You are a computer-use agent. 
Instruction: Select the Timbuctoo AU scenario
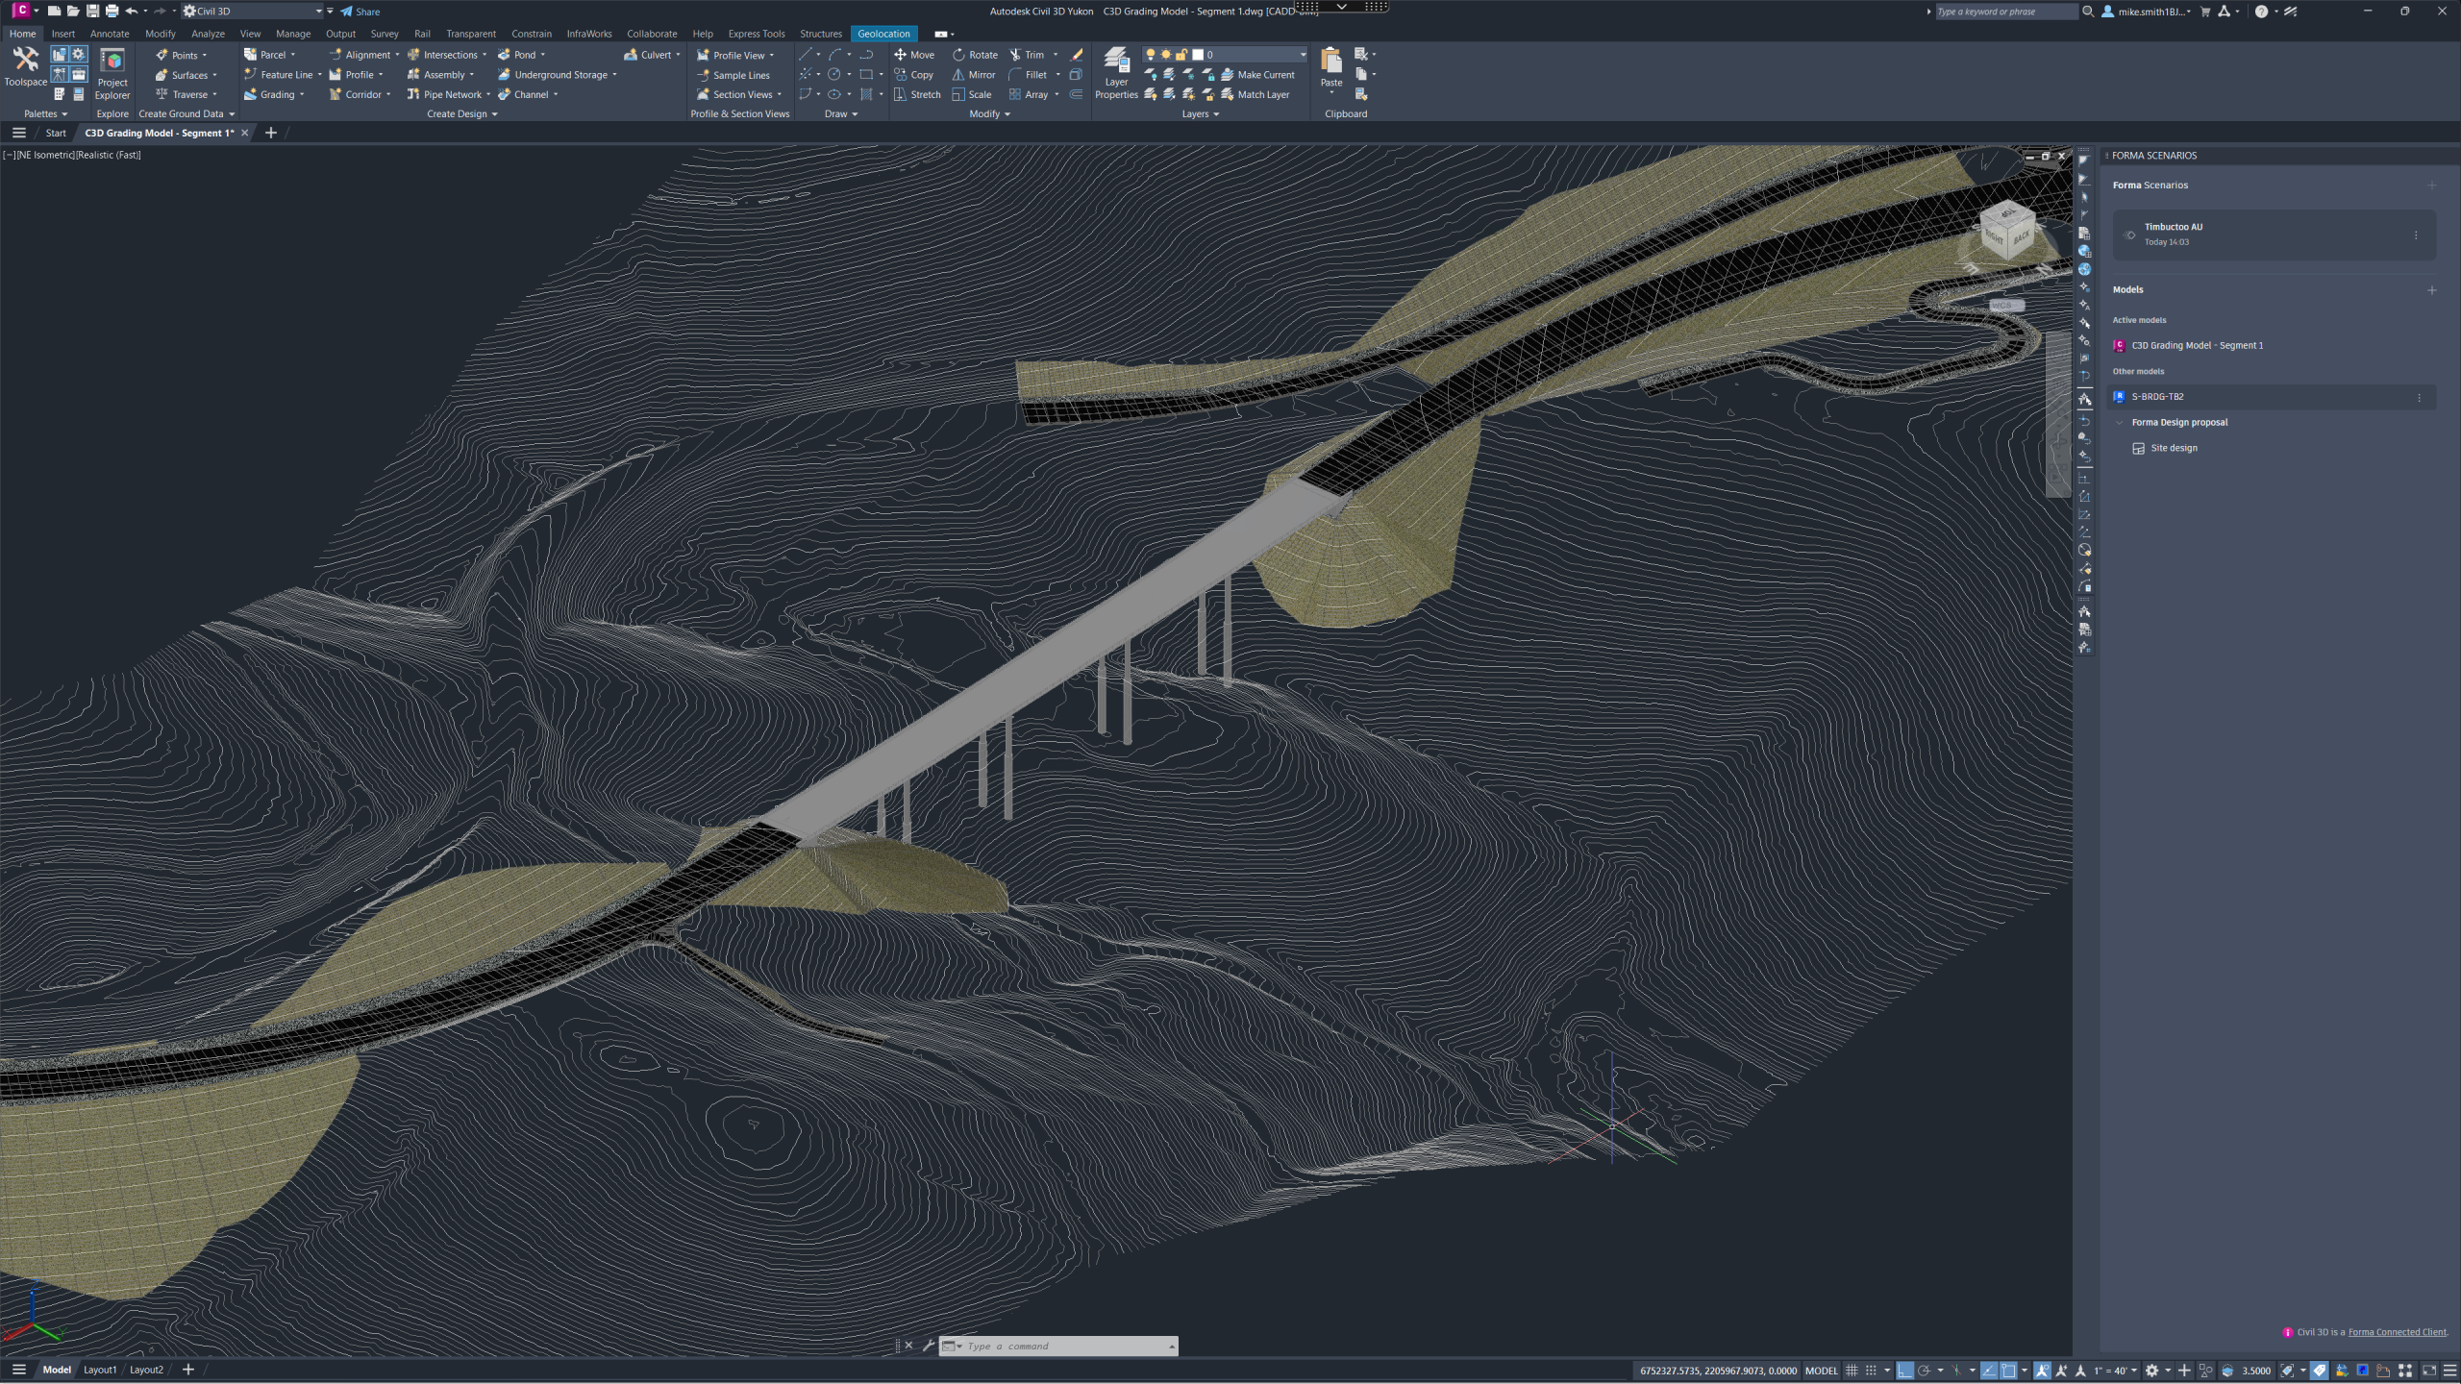(2274, 235)
